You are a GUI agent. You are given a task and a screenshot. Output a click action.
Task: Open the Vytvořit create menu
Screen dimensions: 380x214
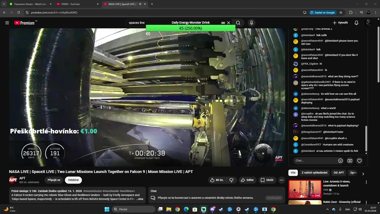(x=340, y=23)
